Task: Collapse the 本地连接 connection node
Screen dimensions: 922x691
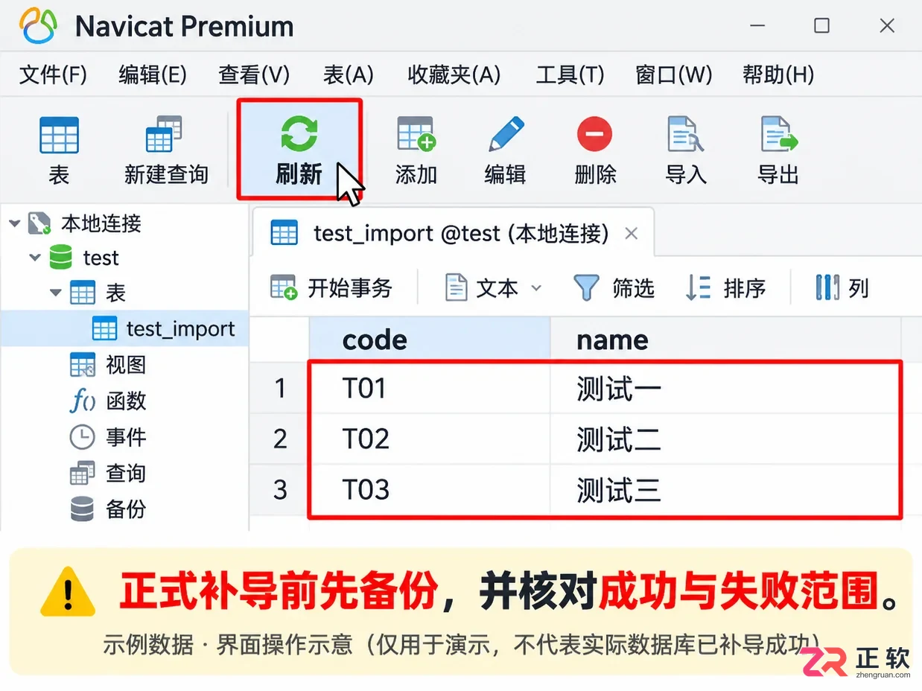Action: pos(15,223)
